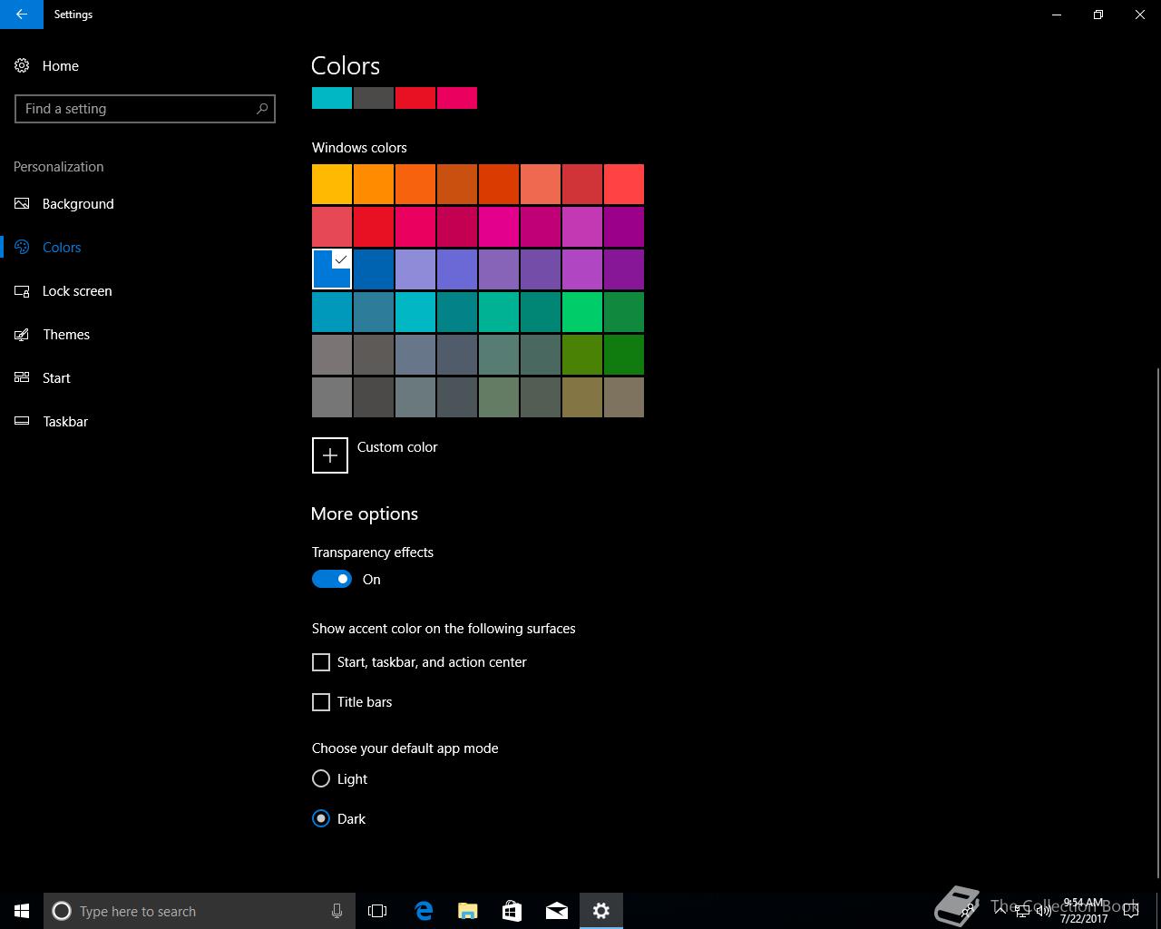Pick the yellow gold Windows color swatch
The width and height of the screenshot is (1161, 929).
click(332, 184)
